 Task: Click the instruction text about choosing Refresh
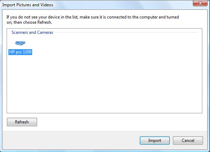tap(93, 20)
